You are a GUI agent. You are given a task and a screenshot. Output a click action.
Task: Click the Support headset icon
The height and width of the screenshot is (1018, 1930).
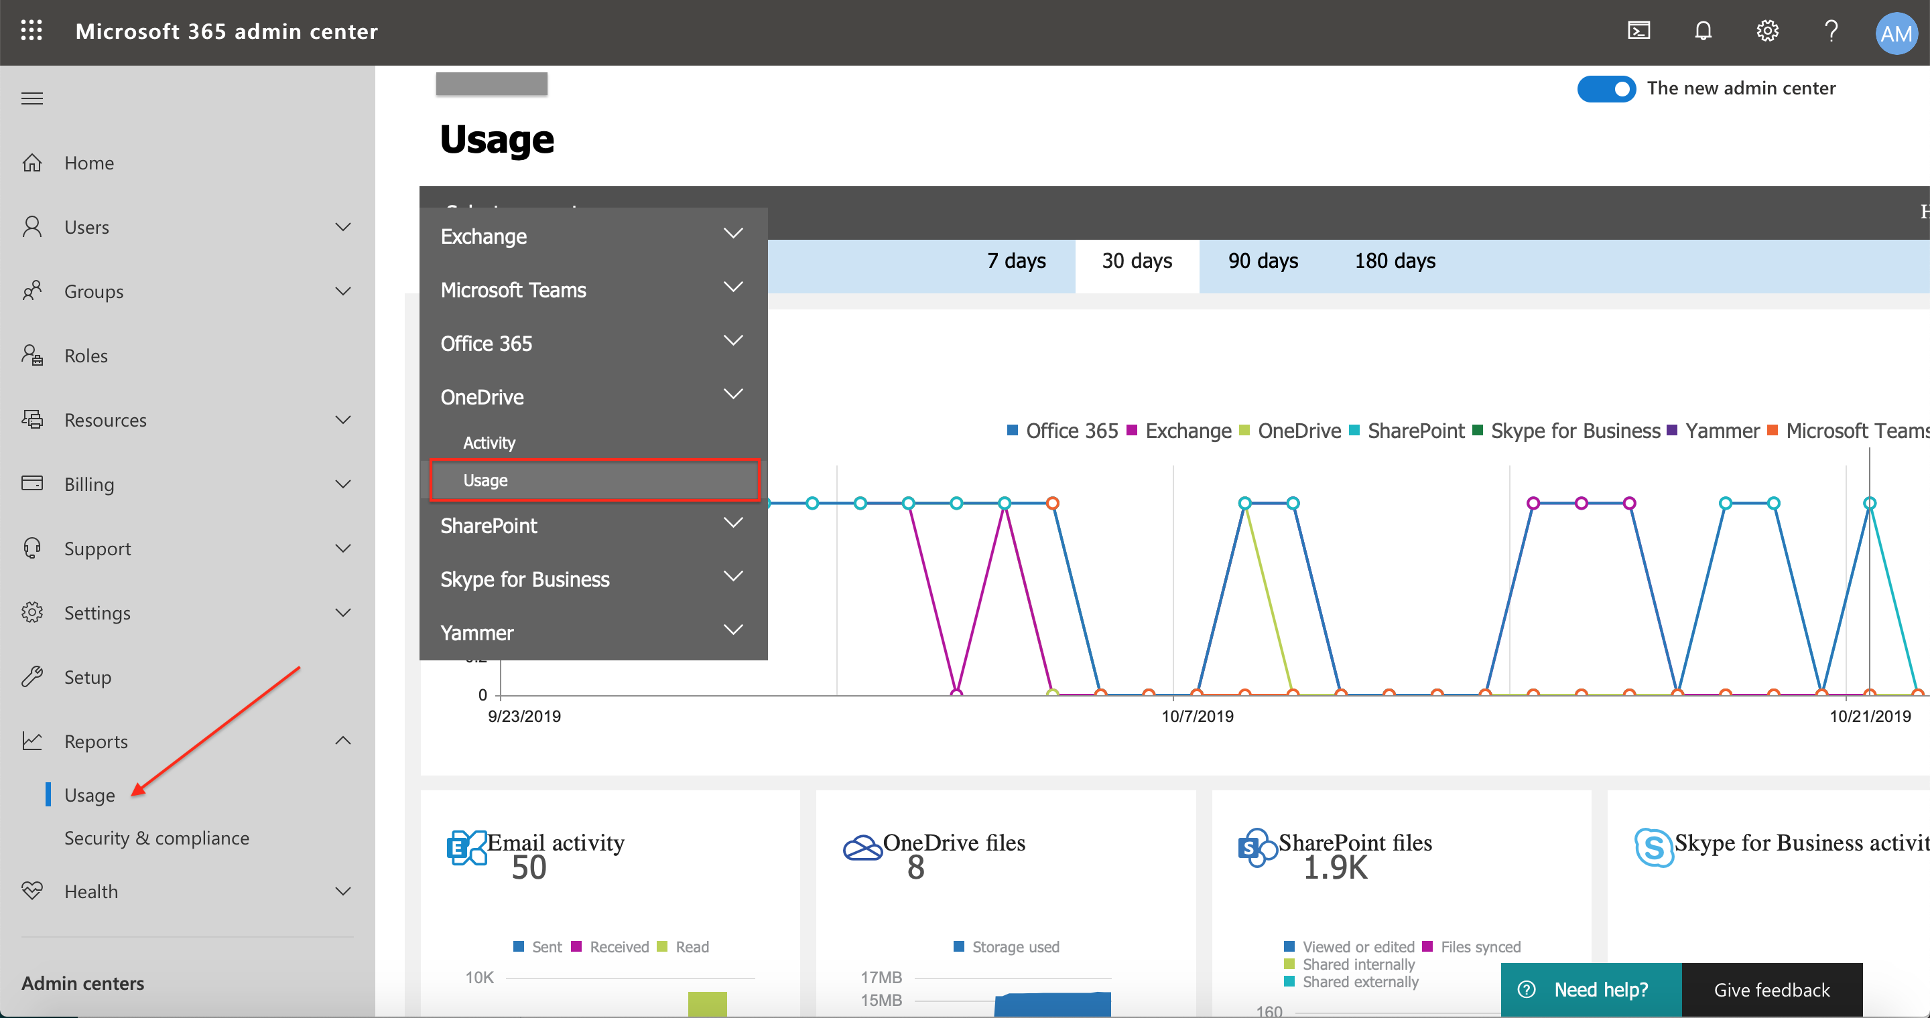pyautogui.click(x=31, y=548)
